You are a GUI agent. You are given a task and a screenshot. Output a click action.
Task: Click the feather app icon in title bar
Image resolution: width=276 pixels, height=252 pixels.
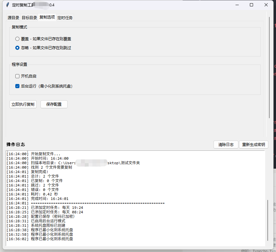tap(8, 5)
